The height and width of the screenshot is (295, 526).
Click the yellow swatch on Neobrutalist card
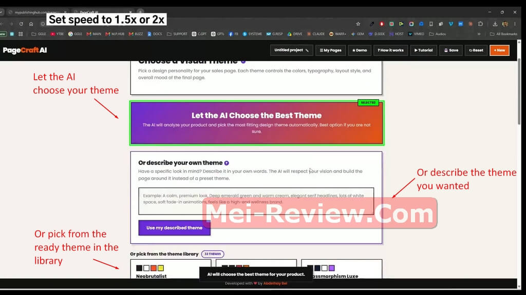point(161,268)
